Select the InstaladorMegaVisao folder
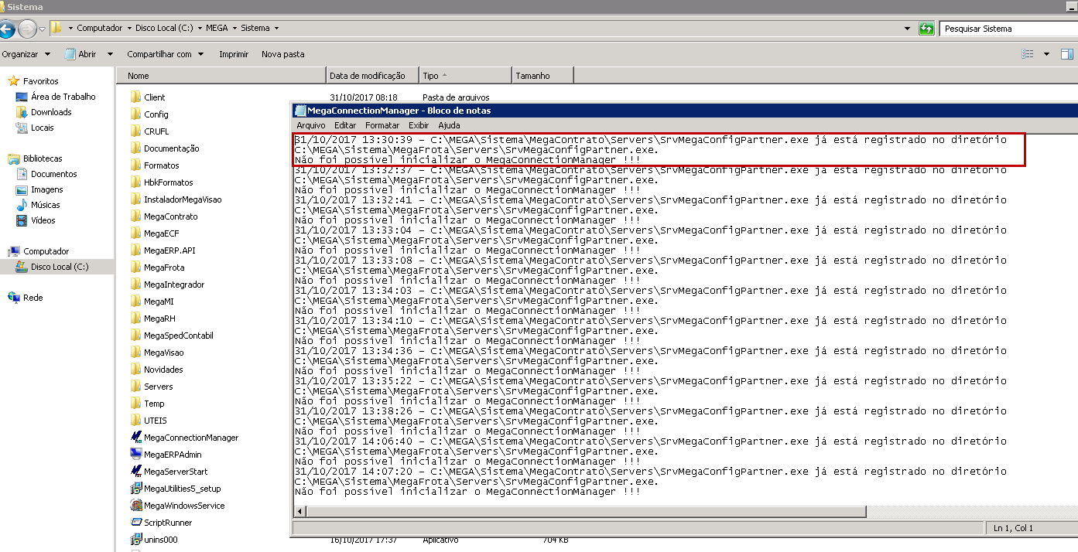This screenshot has width=1078, height=552. tap(182, 199)
